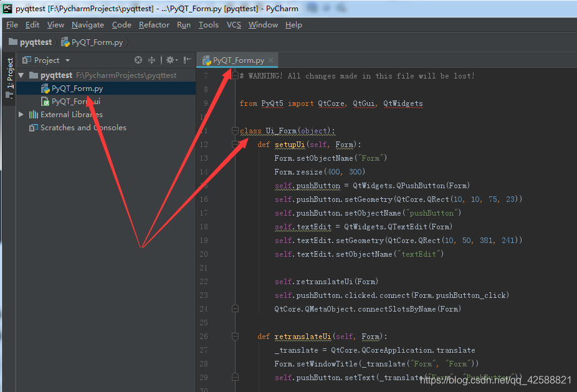Screen dimensions: 577x392
Task: Hide the Project tool window
Action: pyautogui.click(x=188, y=60)
